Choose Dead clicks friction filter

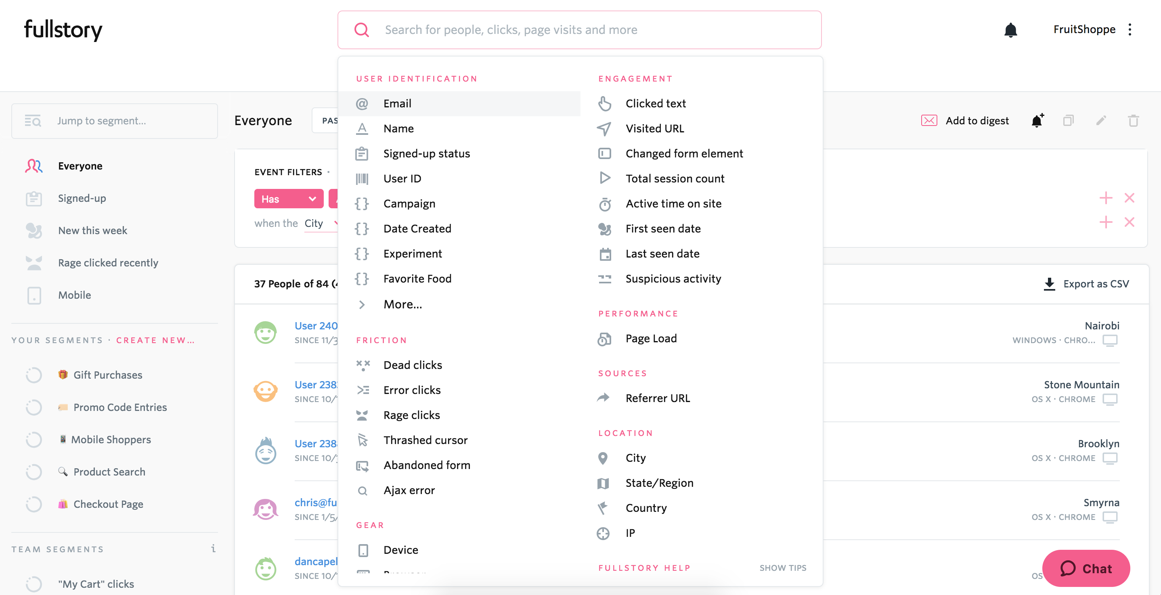pyautogui.click(x=459, y=365)
